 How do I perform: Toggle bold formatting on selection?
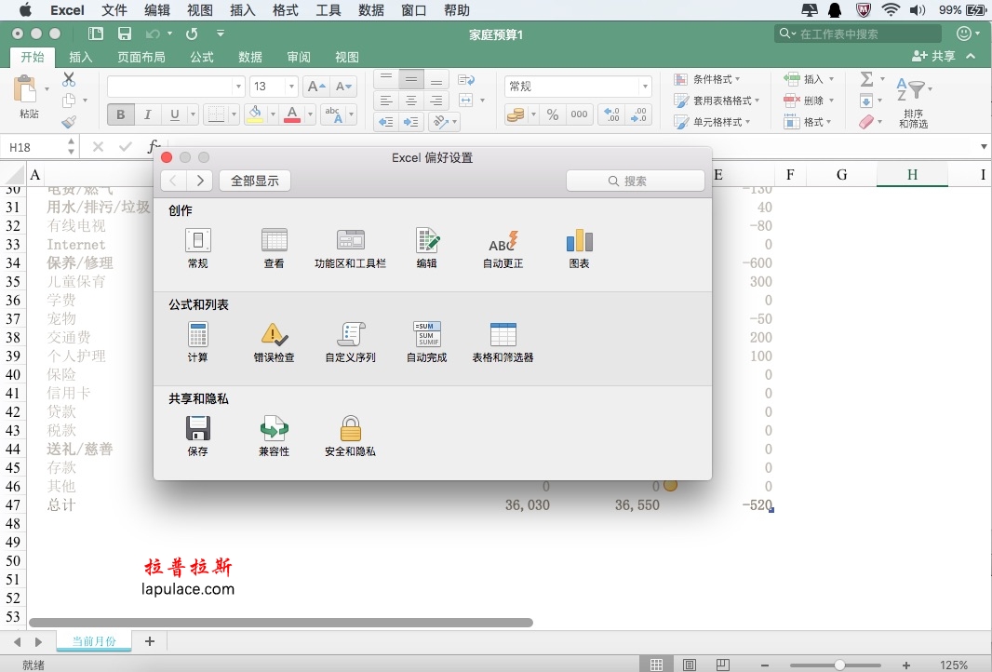[x=120, y=114]
